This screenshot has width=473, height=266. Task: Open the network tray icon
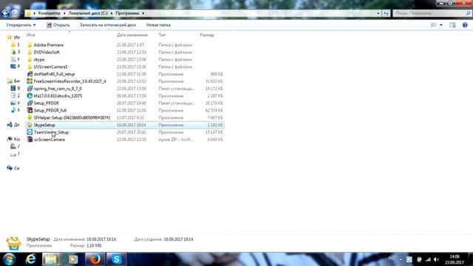pyautogui.click(x=428, y=259)
